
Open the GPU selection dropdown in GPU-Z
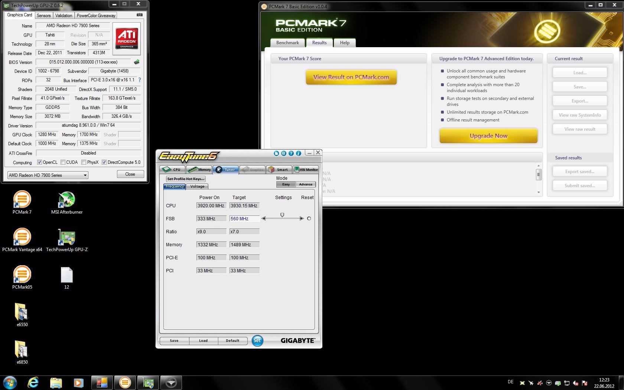tap(48, 175)
